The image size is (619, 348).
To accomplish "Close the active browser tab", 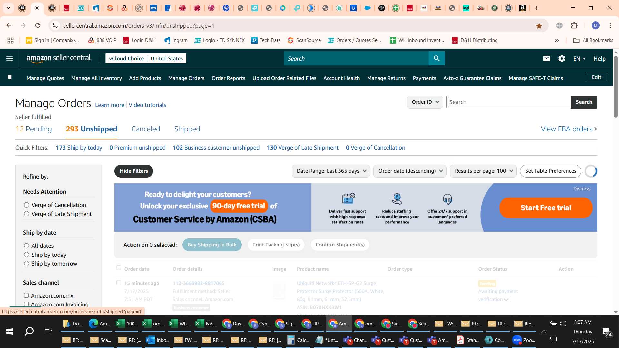I will coord(37,8).
